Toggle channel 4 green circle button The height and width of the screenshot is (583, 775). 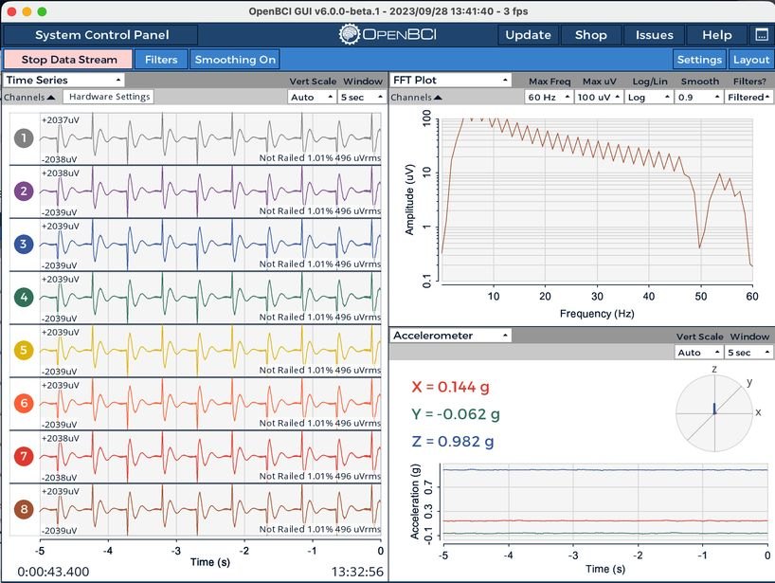coord(24,297)
